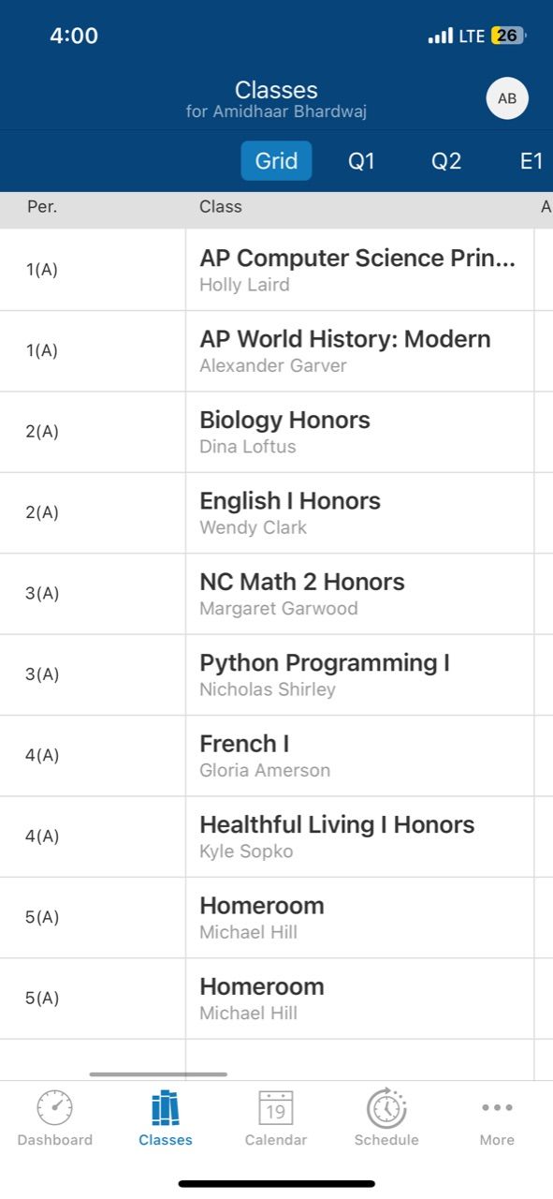Open the NC Math 2 Honors class
Screen dimensions: 553x1199
(x=360, y=594)
